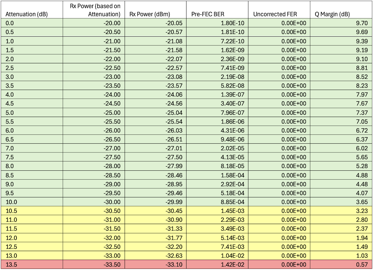Click Q Margin value 0.57
Viewport: 373px width, 270px height.
[341, 265]
